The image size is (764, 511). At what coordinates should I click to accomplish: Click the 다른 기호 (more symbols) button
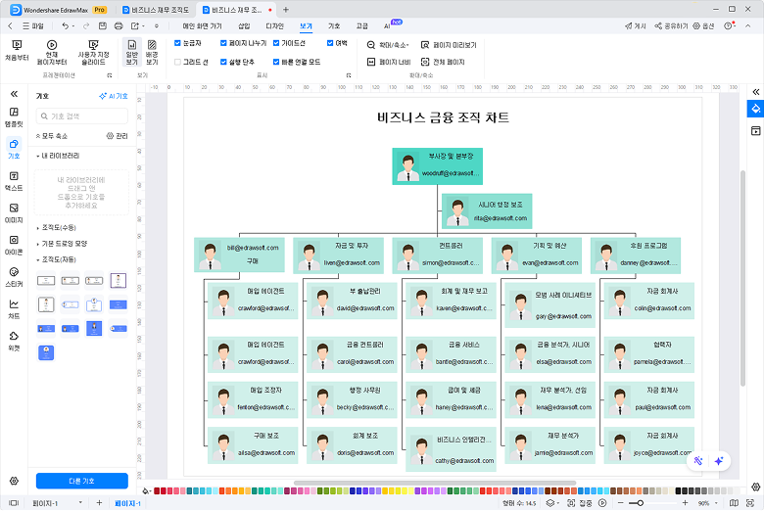[82, 481]
